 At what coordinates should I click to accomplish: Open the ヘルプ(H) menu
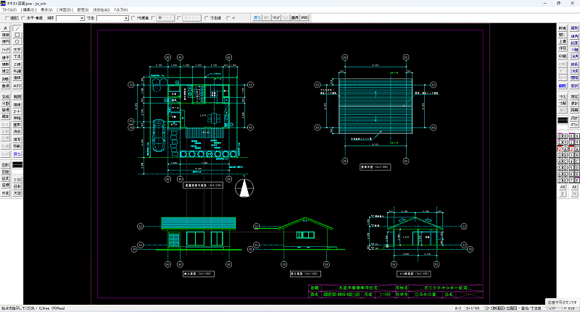tap(120, 10)
